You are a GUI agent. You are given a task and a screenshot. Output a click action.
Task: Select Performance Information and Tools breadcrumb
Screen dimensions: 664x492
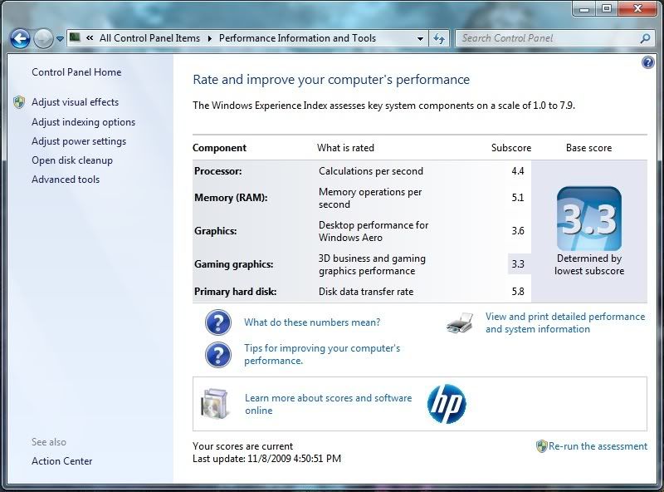(297, 38)
